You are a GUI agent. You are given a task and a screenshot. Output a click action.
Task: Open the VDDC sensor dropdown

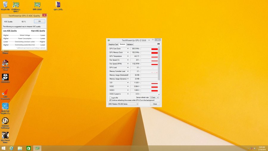(128, 86)
